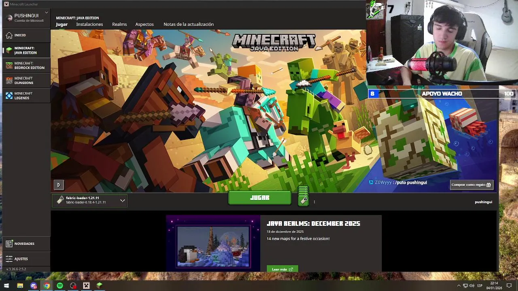Open the Ajustes settings section
Image resolution: width=518 pixels, height=291 pixels.
tap(26, 259)
